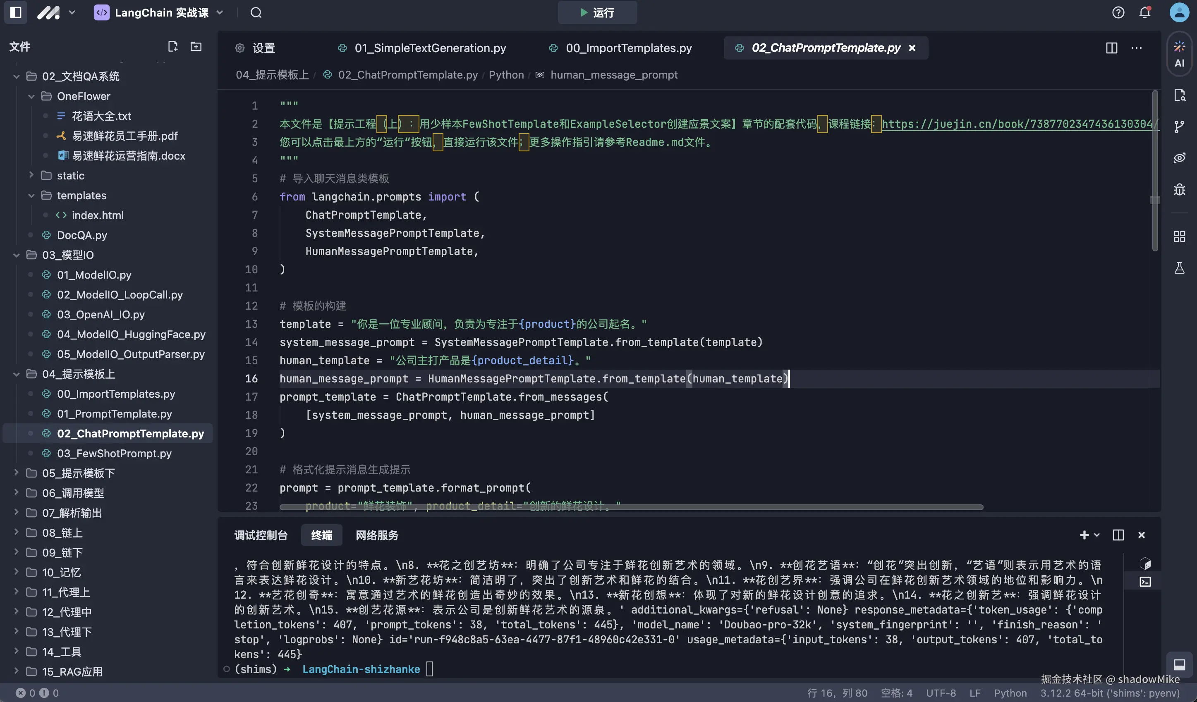Open the search magnifier in the top bar
The image size is (1197, 702).
pos(256,13)
